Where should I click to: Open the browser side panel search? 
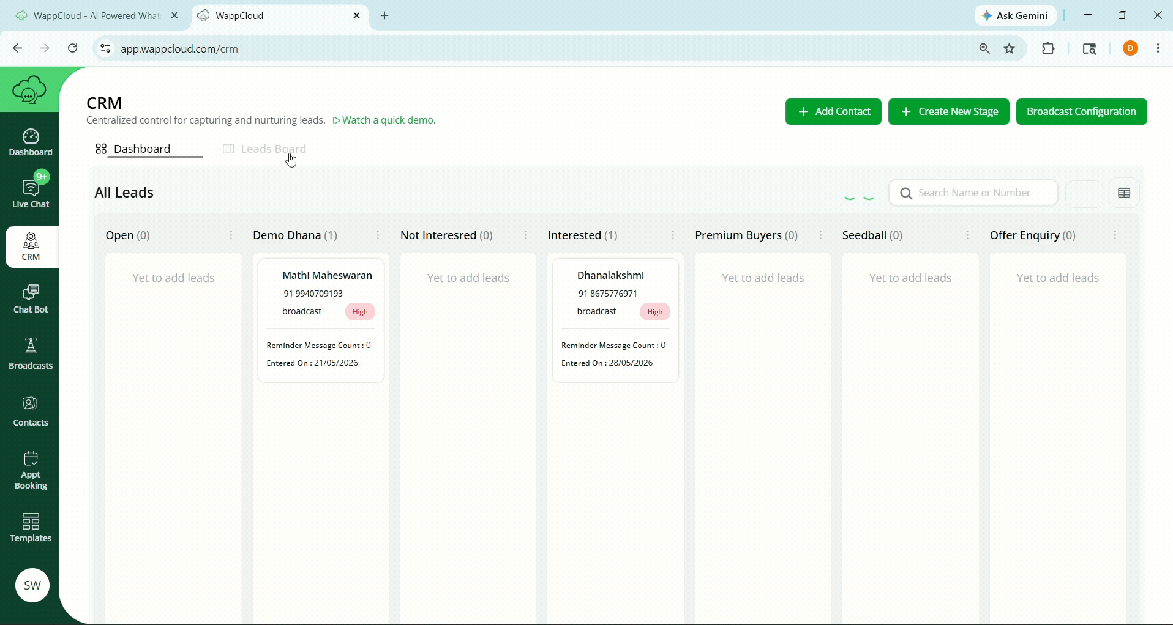[1091, 48]
